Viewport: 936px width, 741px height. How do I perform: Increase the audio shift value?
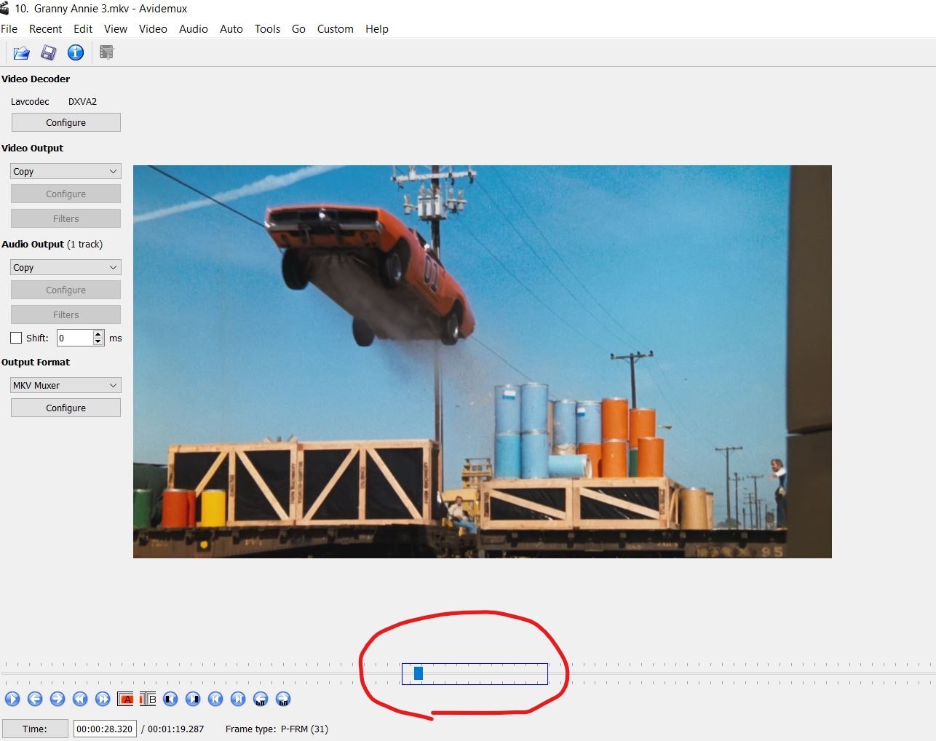(x=98, y=334)
